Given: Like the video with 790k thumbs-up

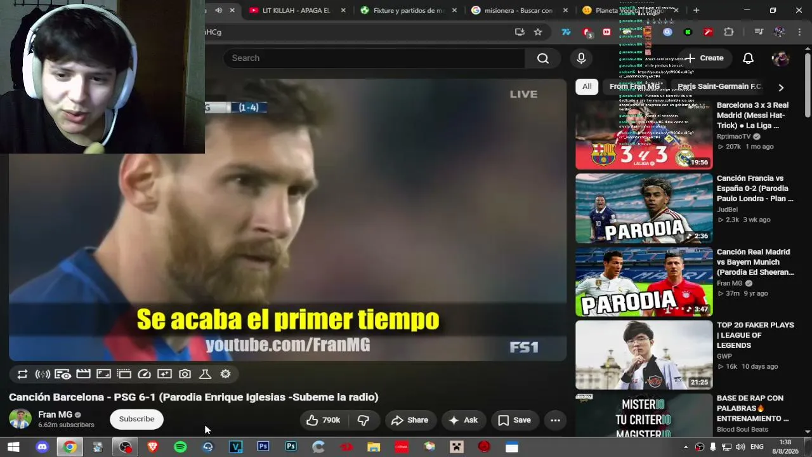Looking at the screenshot, I should (x=324, y=420).
